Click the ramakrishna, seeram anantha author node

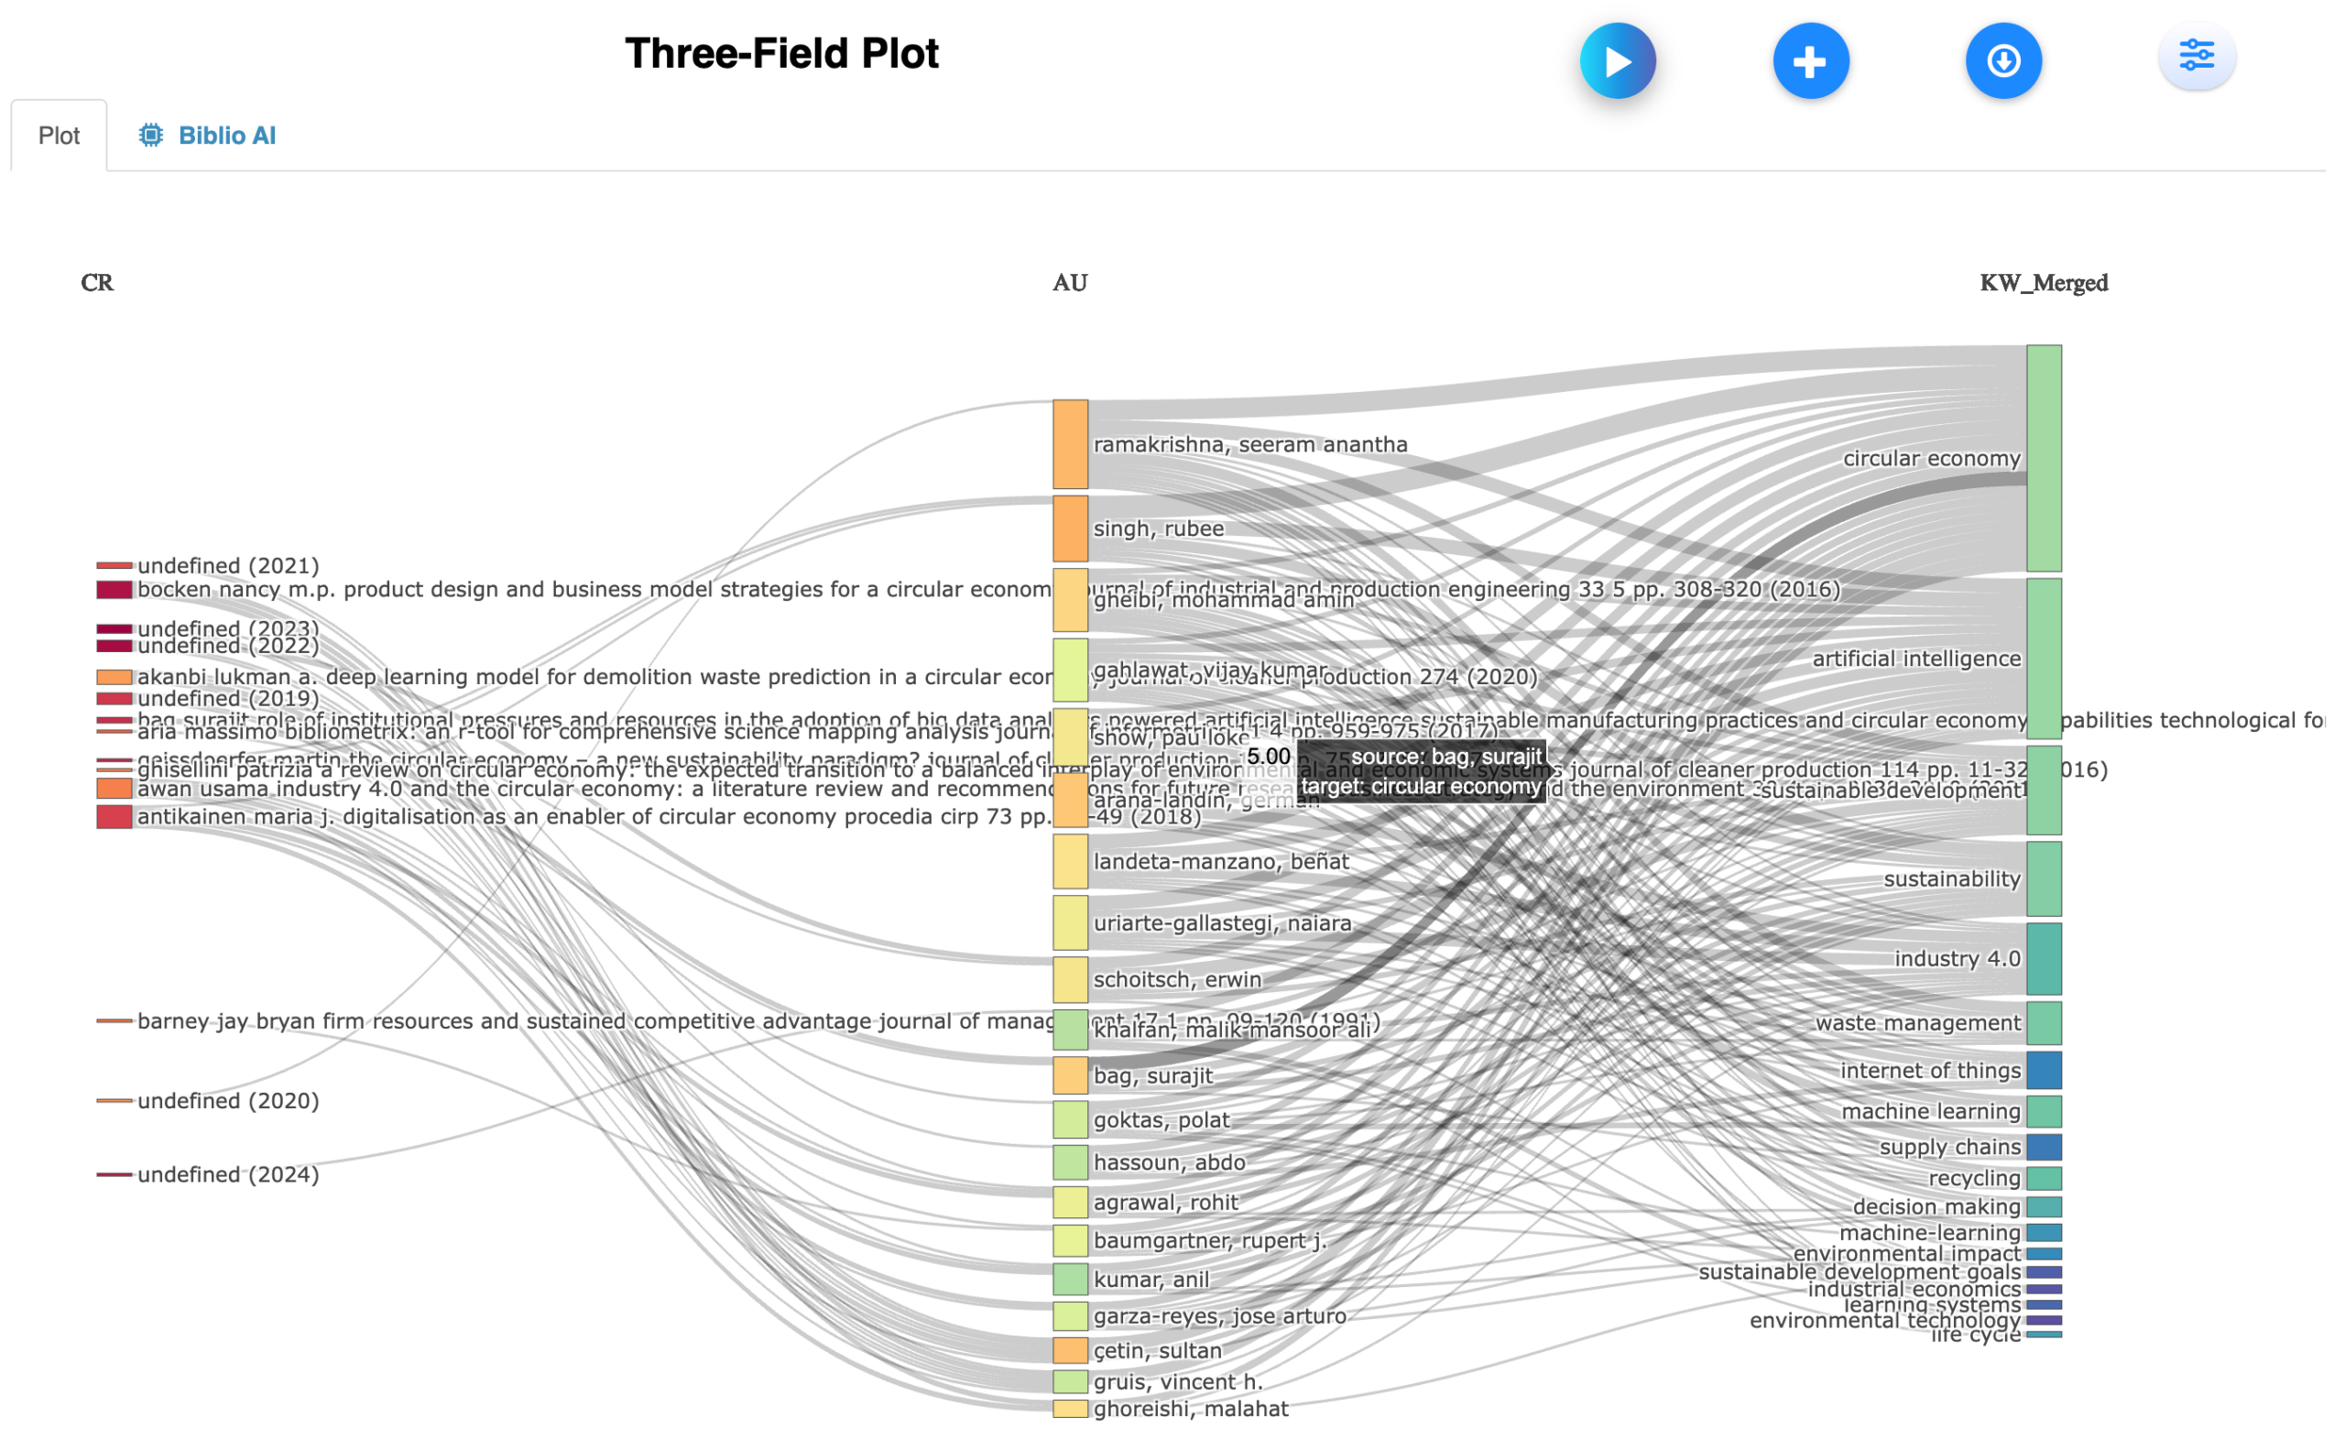point(1069,444)
